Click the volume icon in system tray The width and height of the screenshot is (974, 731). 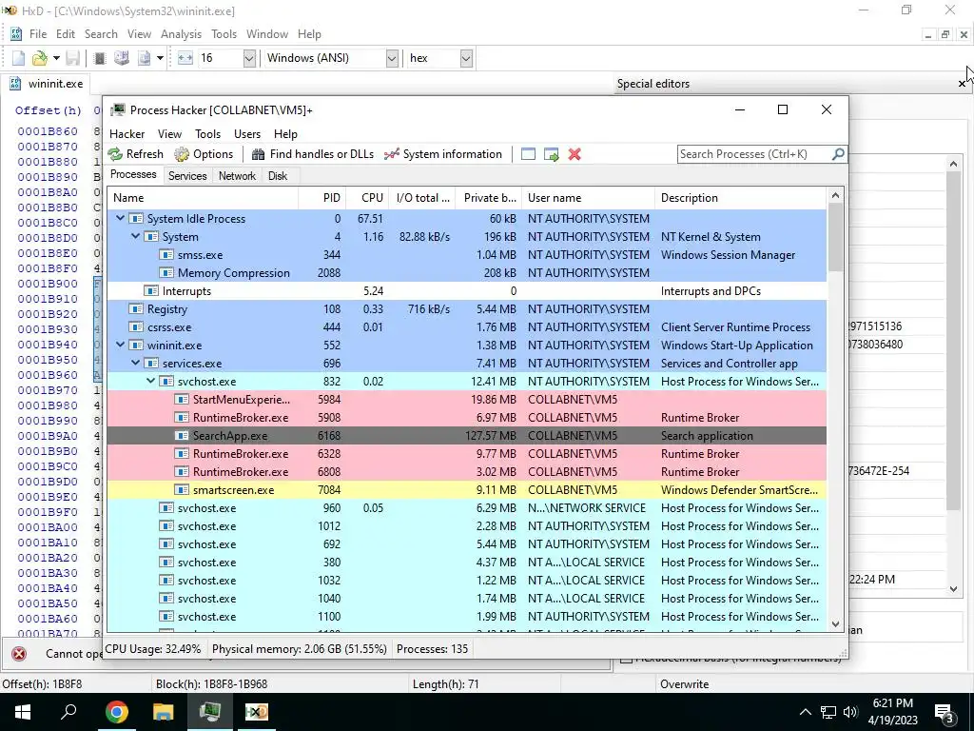850,712
